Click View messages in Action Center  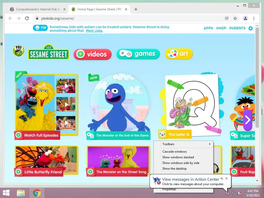point(191,179)
